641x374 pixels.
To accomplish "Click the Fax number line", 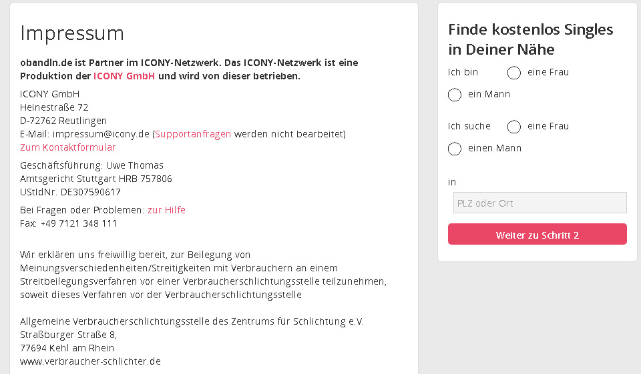I will pyautogui.click(x=68, y=223).
